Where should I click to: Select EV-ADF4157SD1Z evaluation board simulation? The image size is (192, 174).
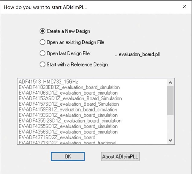69,104
